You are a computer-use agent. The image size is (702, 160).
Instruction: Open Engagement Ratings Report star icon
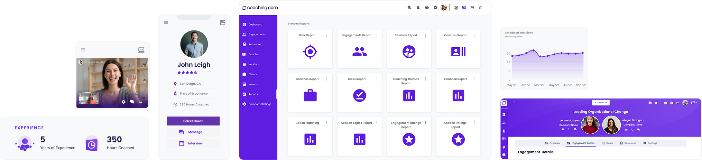409,139
